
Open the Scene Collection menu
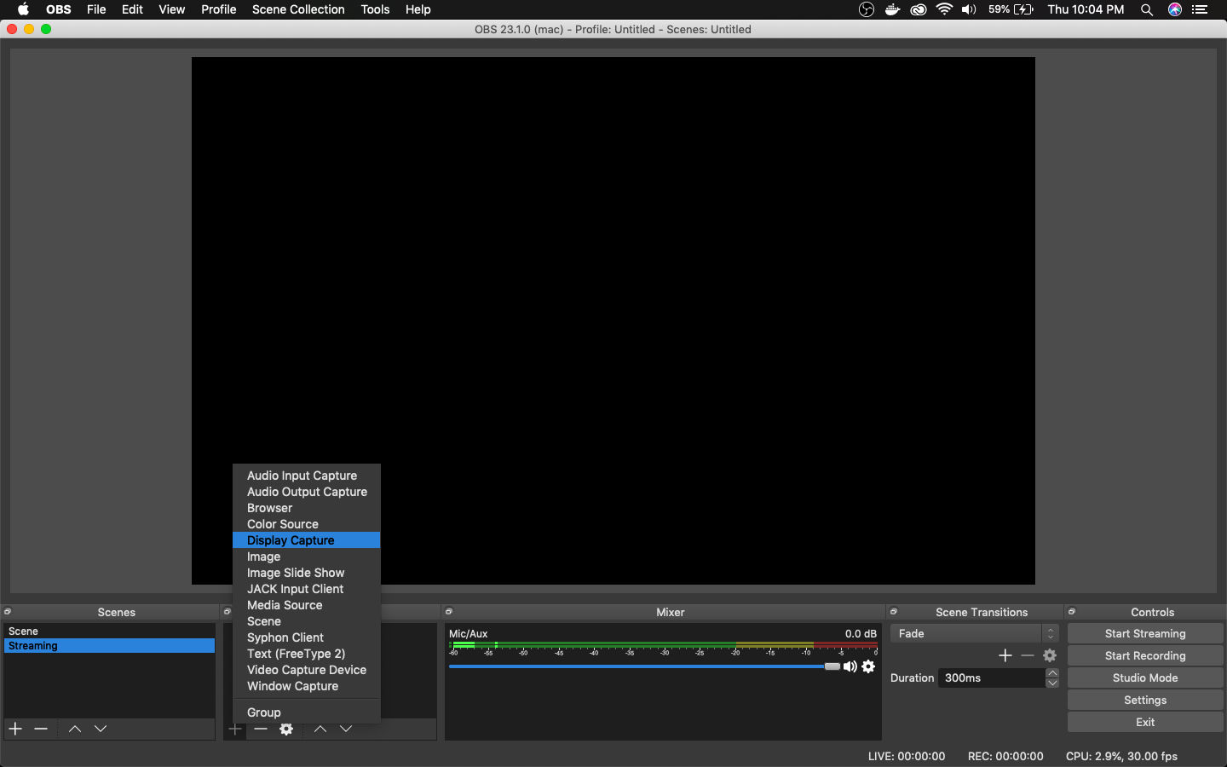click(298, 9)
